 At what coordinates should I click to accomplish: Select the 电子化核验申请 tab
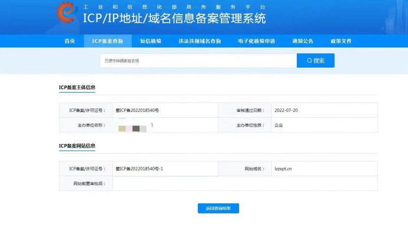click(256, 41)
